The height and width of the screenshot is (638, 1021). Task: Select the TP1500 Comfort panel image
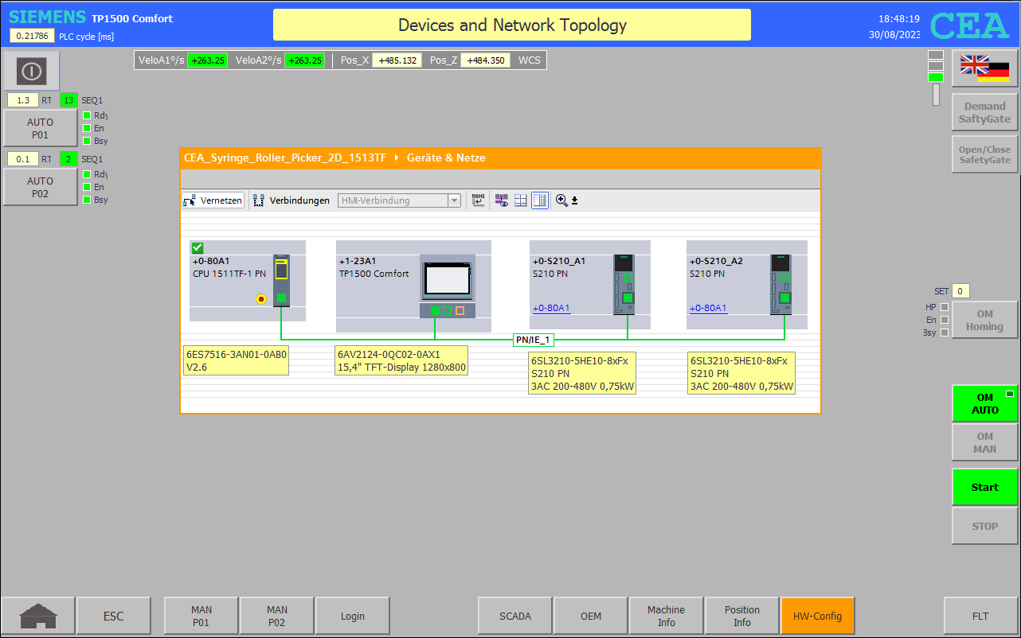click(448, 286)
